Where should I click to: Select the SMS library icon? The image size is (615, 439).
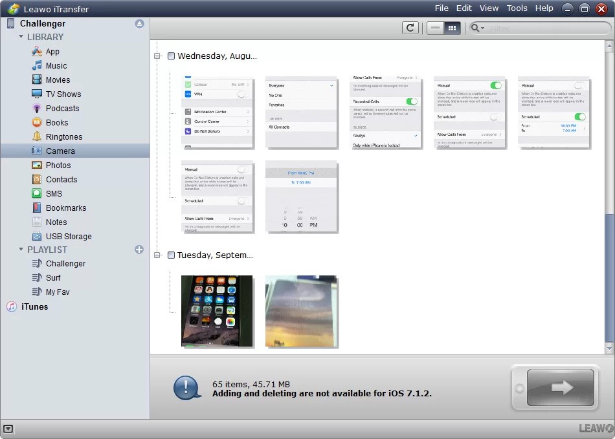[x=38, y=193]
